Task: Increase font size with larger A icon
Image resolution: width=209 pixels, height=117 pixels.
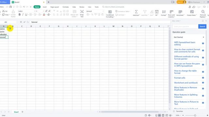Action: tap(46, 11)
